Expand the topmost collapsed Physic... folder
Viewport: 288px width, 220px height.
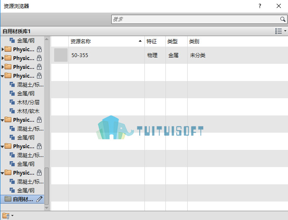tap(3, 49)
